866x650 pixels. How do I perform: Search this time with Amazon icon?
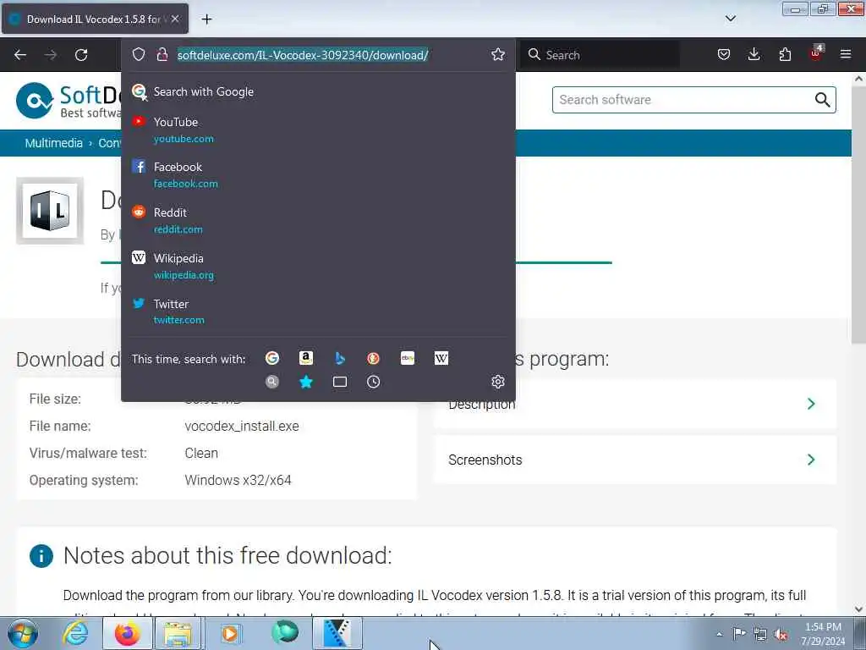[x=305, y=358]
